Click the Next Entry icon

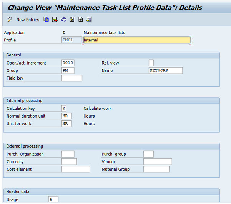[80, 19]
